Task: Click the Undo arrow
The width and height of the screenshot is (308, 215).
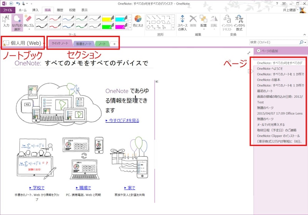Action: coord(18,3)
